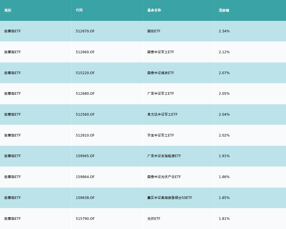Click the 2.07% change value
This screenshot has width=286, height=229.
pyautogui.click(x=224, y=73)
